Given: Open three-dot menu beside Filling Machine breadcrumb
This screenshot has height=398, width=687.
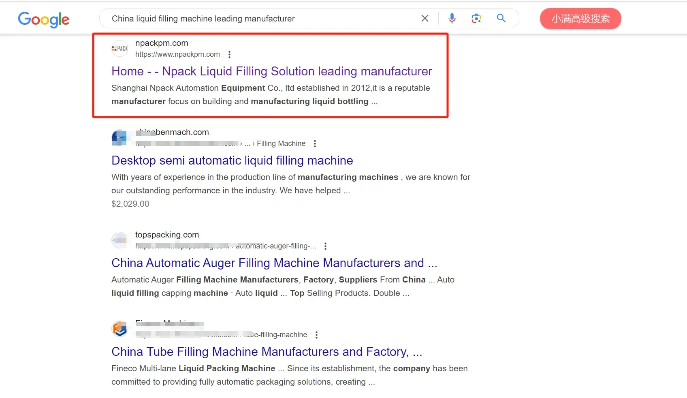Looking at the screenshot, I should 315,143.
